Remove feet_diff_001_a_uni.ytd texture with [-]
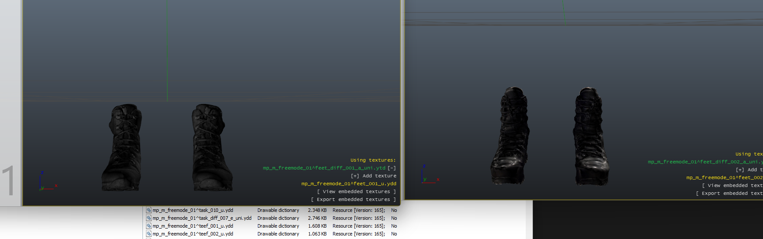Image resolution: width=763 pixels, height=239 pixels. [392, 168]
